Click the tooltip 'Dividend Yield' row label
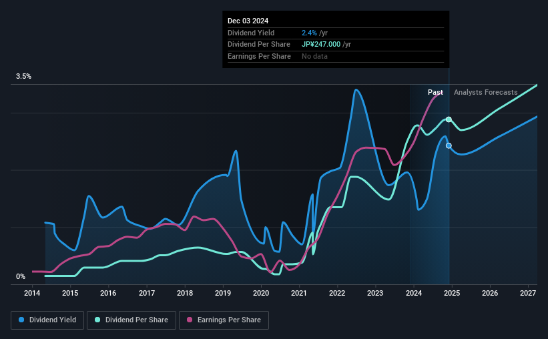The height and width of the screenshot is (339, 548). point(251,33)
